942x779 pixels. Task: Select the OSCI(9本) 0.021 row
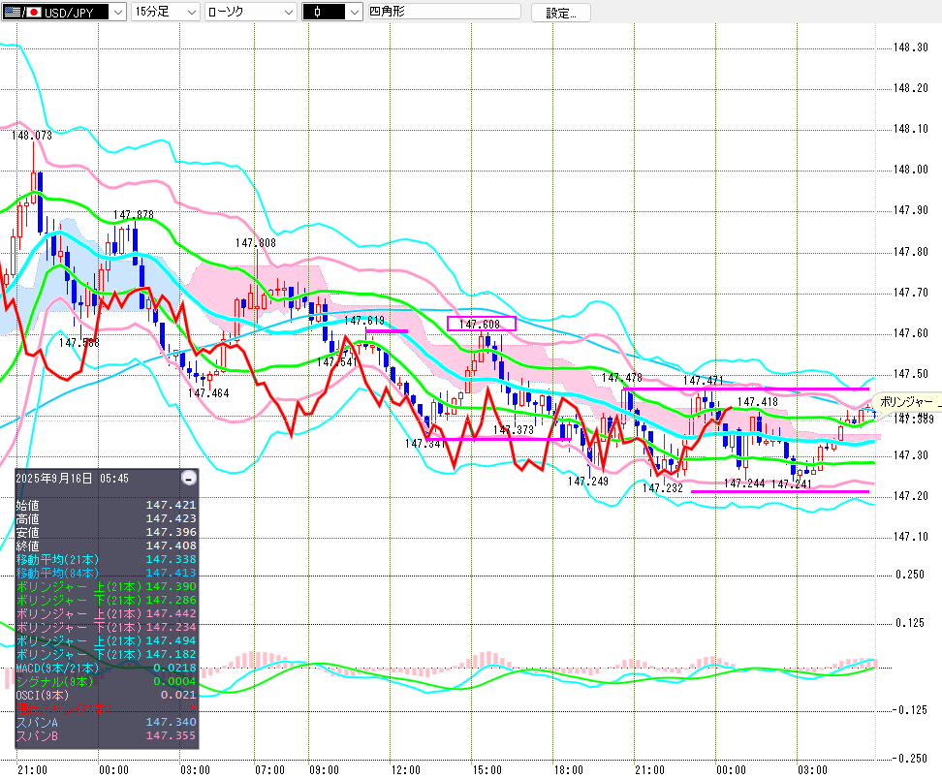107,695
